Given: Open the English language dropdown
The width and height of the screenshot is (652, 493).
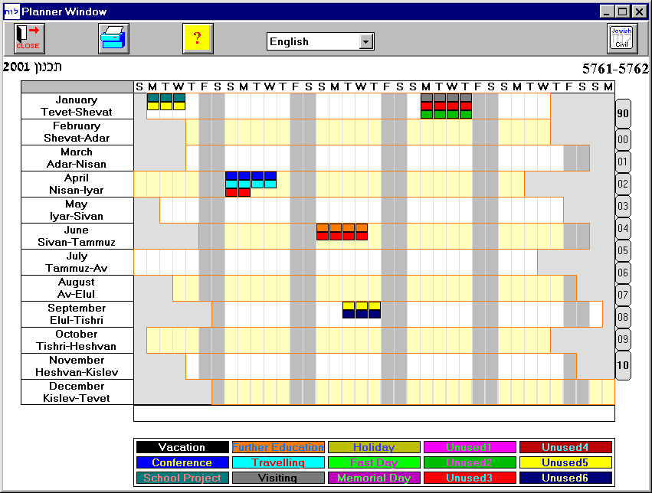Looking at the screenshot, I should click(318, 41).
